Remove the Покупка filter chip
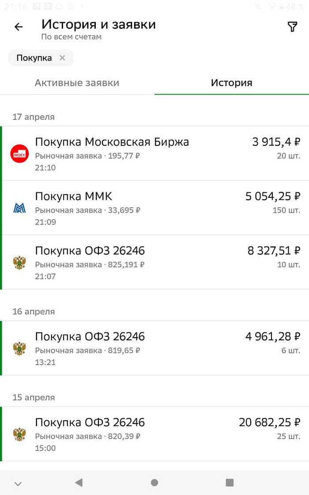Image resolution: width=309 pixels, height=495 pixels. coord(62,58)
